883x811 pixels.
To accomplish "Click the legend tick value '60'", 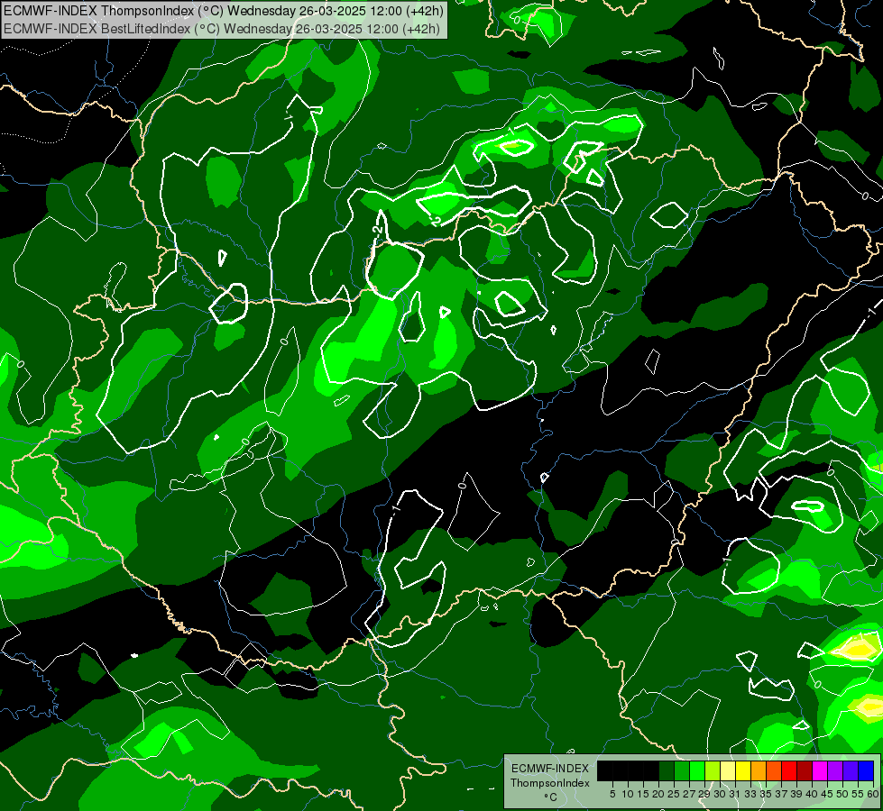I will coord(873,794).
